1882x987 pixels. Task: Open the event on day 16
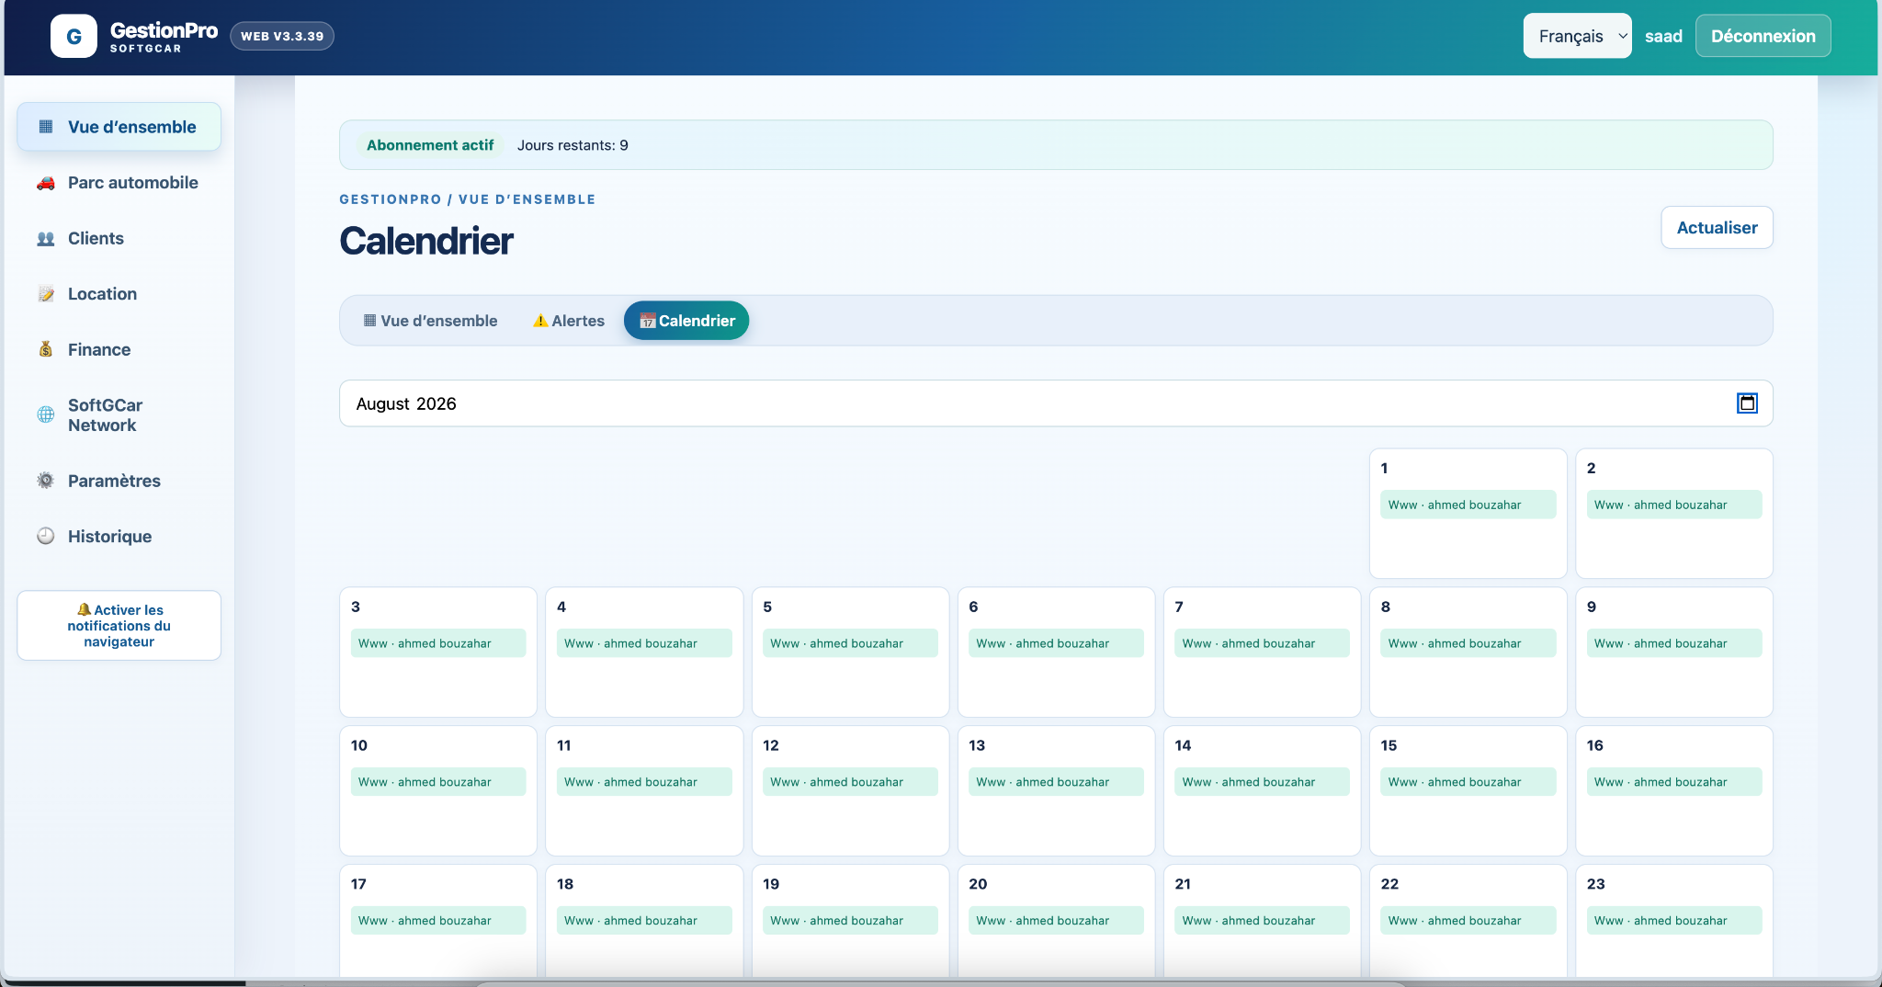pos(1673,782)
